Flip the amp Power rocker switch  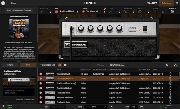click(x=145, y=28)
